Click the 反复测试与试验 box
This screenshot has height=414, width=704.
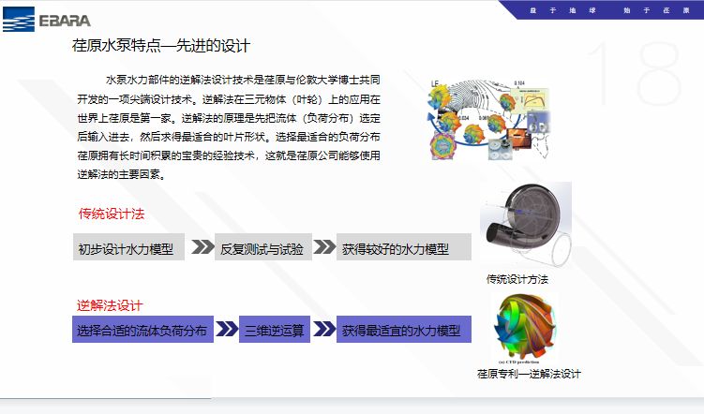[262, 248]
